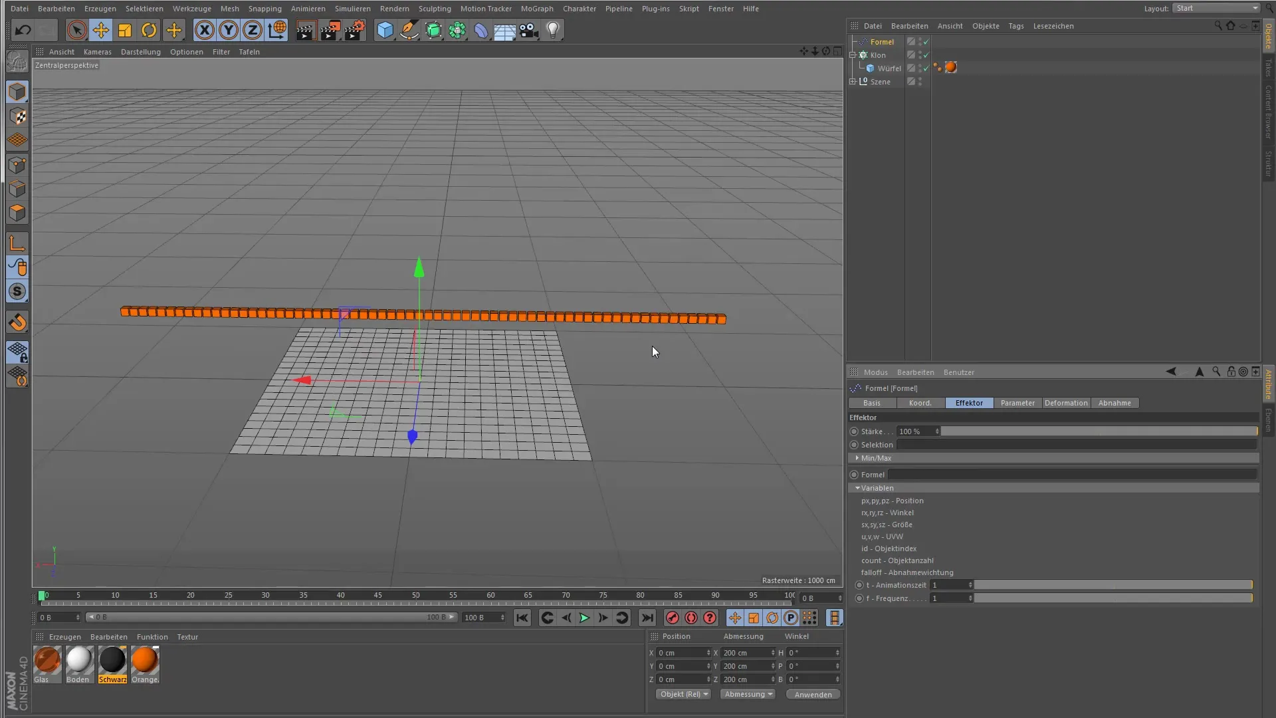Add a cube primitive object
Viewport: 1276px width, 718px height.
pos(385,30)
